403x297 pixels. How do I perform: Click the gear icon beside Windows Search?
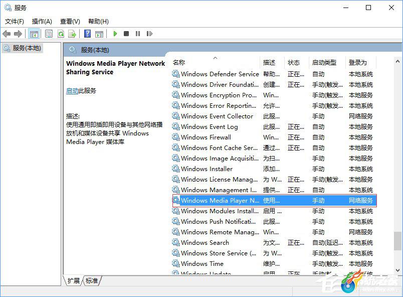[x=176, y=242]
